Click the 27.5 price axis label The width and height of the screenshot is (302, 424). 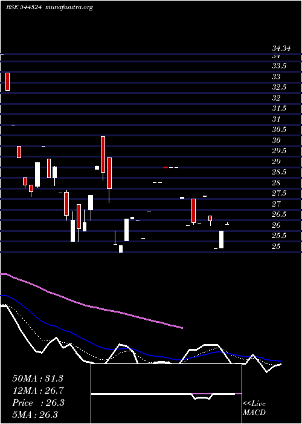(x=279, y=193)
